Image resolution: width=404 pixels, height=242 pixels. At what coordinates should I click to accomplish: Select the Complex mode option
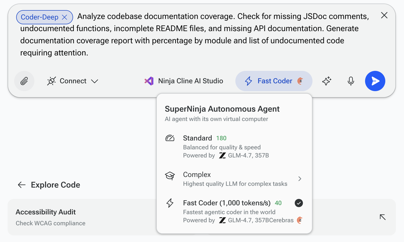[234, 179]
